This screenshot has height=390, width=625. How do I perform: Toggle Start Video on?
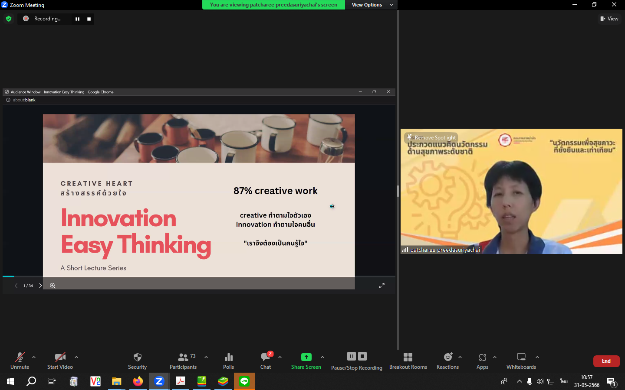tap(60, 361)
